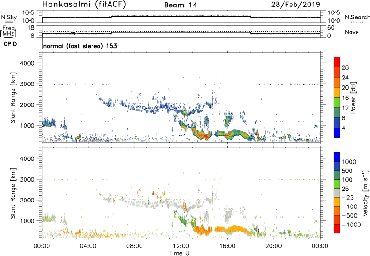Screen dimensions: 370x256
Task: Click the -500 label on the velocity colorbar
Action: 349,216
